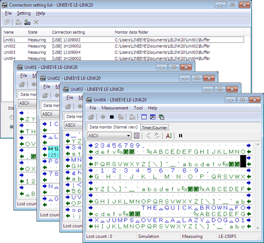Click the Unit03\Buffer folder path
264x243 pixels.
coord(162,52)
